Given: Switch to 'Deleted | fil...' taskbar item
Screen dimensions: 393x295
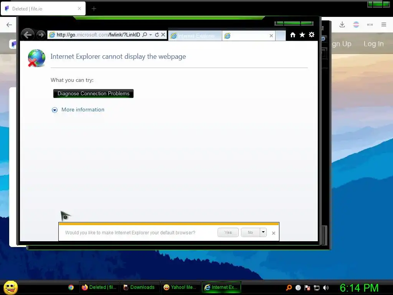Looking at the screenshot, I should [x=99, y=287].
